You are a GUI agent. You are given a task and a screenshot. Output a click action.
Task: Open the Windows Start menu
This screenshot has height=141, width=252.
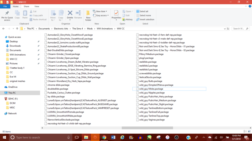click(4, 137)
